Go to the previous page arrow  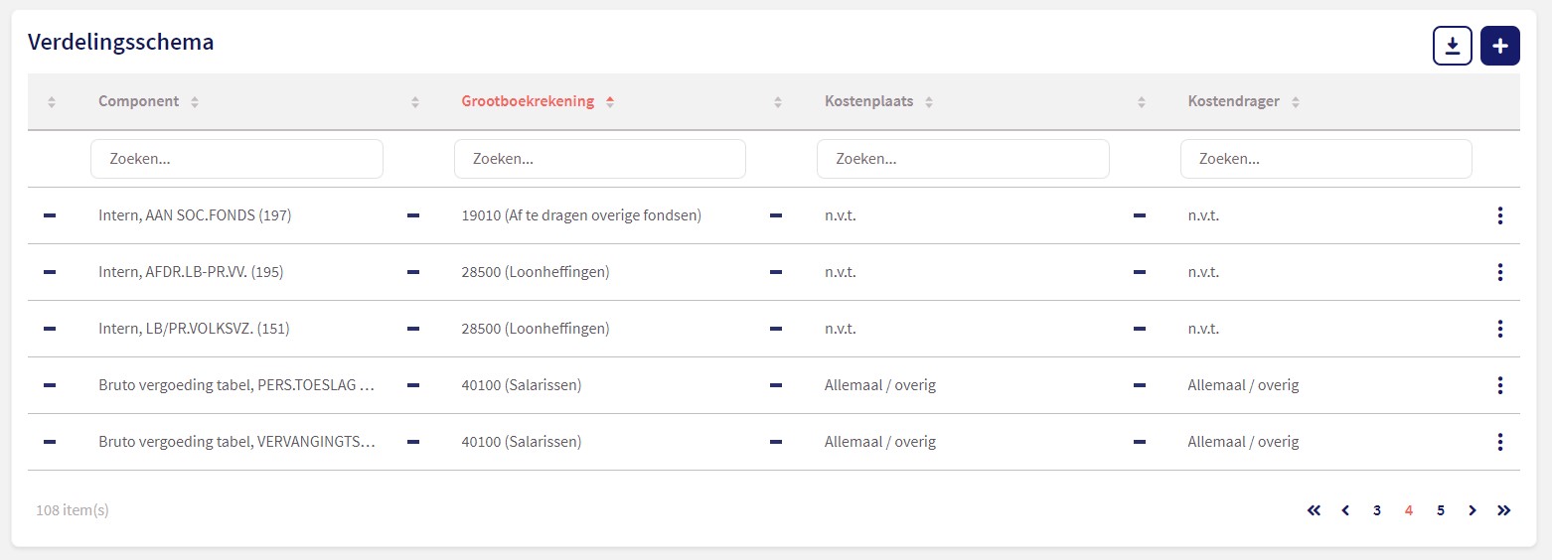(x=1345, y=510)
